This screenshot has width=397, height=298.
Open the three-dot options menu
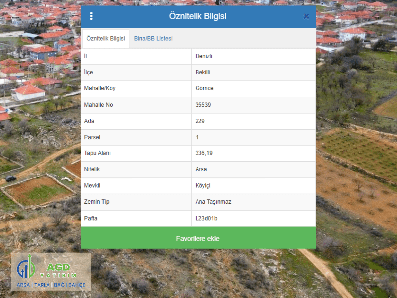91,16
